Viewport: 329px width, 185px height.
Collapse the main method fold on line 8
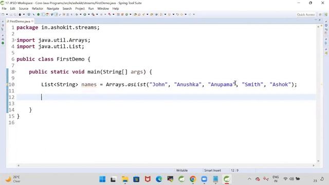point(15,72)
